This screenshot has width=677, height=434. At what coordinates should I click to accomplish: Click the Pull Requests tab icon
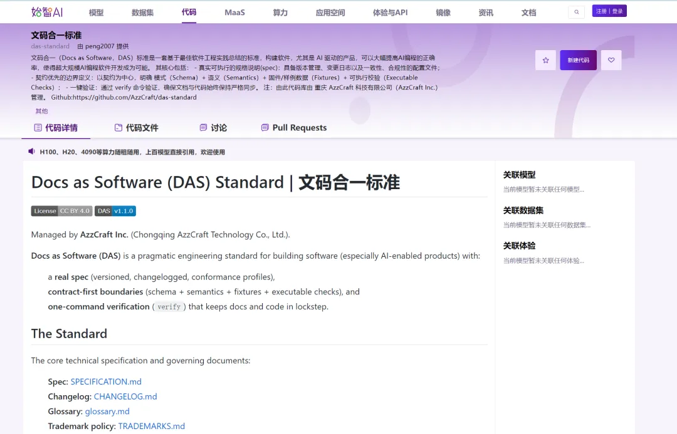[x=265, y=128]
